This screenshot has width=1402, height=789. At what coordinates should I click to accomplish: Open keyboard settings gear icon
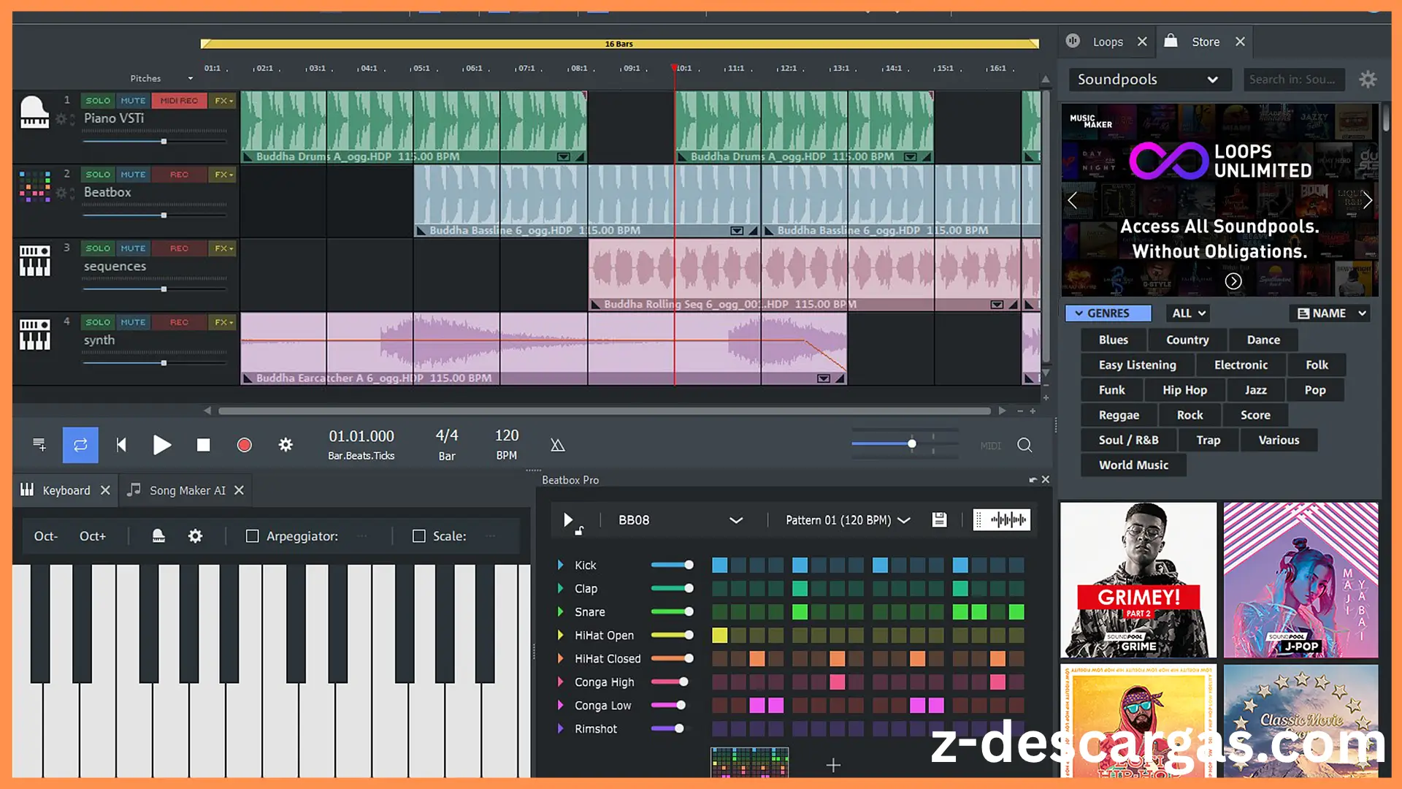[195, 536]
